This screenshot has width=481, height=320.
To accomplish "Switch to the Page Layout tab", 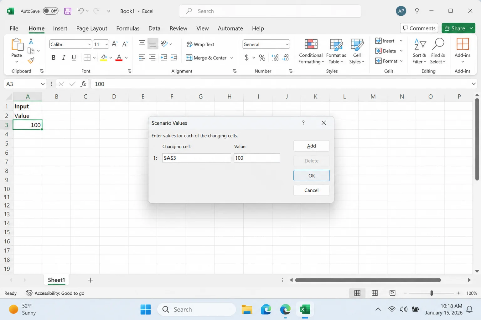I will pos(92,28).
